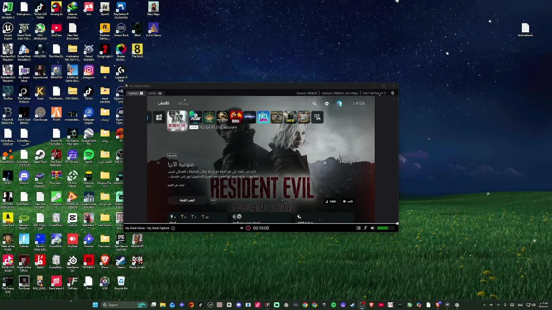The height and width of the screenshot is (310, 552).
Task: Open the PS5 explore tile left of Resident Evil
Action: 159,117
